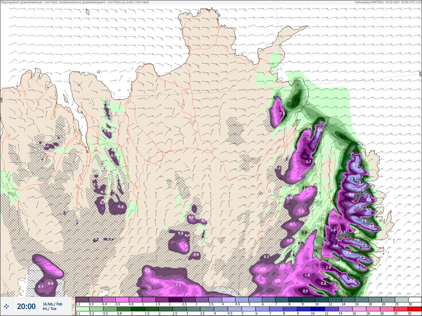
Task: Select the light purple rain swatch labeled 14
Action: (x=345, y=309)
